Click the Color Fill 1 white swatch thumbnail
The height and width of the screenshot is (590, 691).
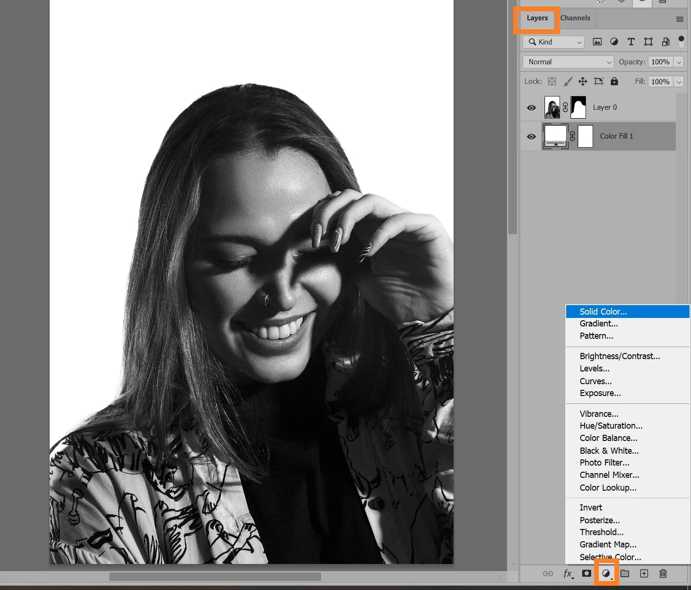click(x=556, y=136)
